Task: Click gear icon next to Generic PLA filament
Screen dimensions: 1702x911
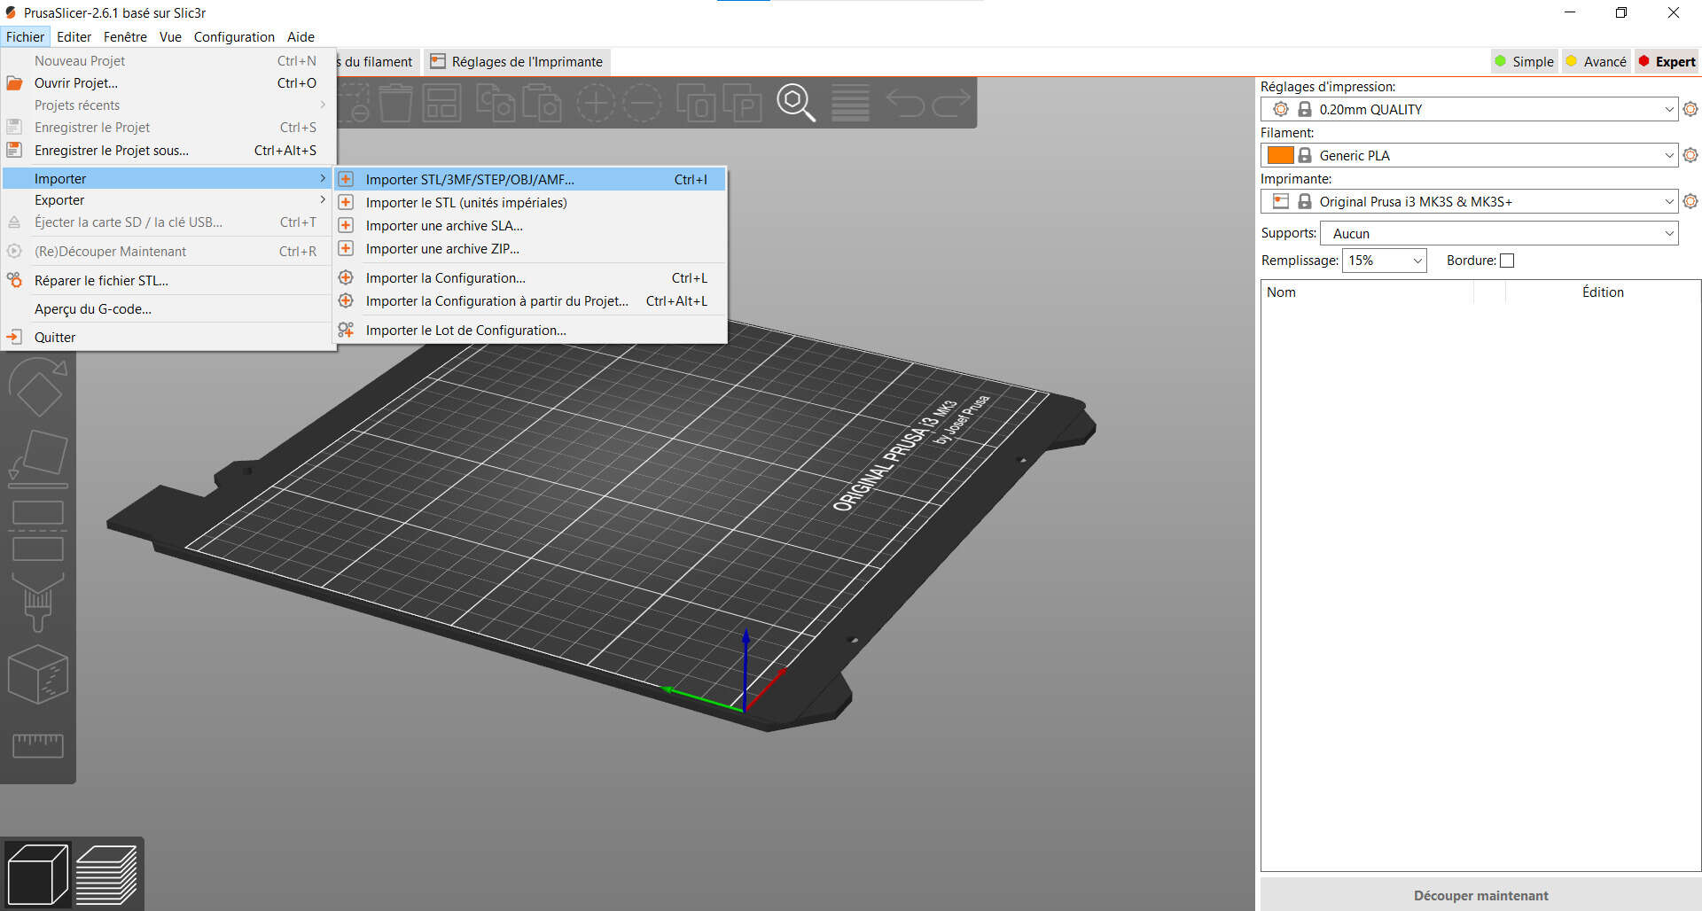Action: click(1690, 155)
